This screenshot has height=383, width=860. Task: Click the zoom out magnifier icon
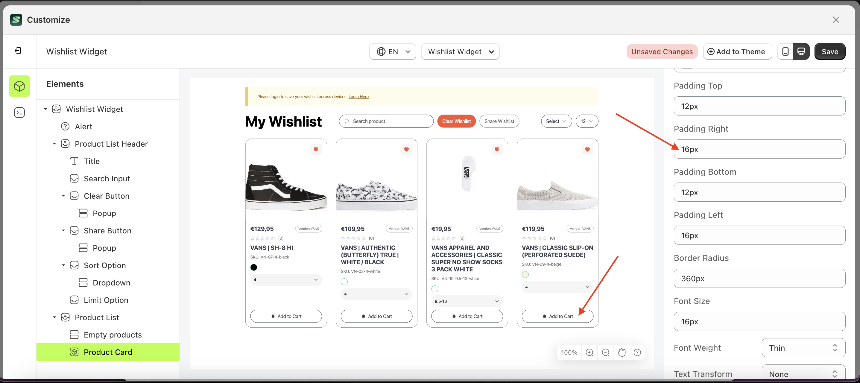[x=605, y=352]
